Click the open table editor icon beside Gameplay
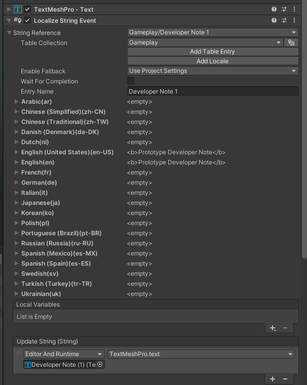Viewport: 307px width, 385px height. [x=291, y=43]
